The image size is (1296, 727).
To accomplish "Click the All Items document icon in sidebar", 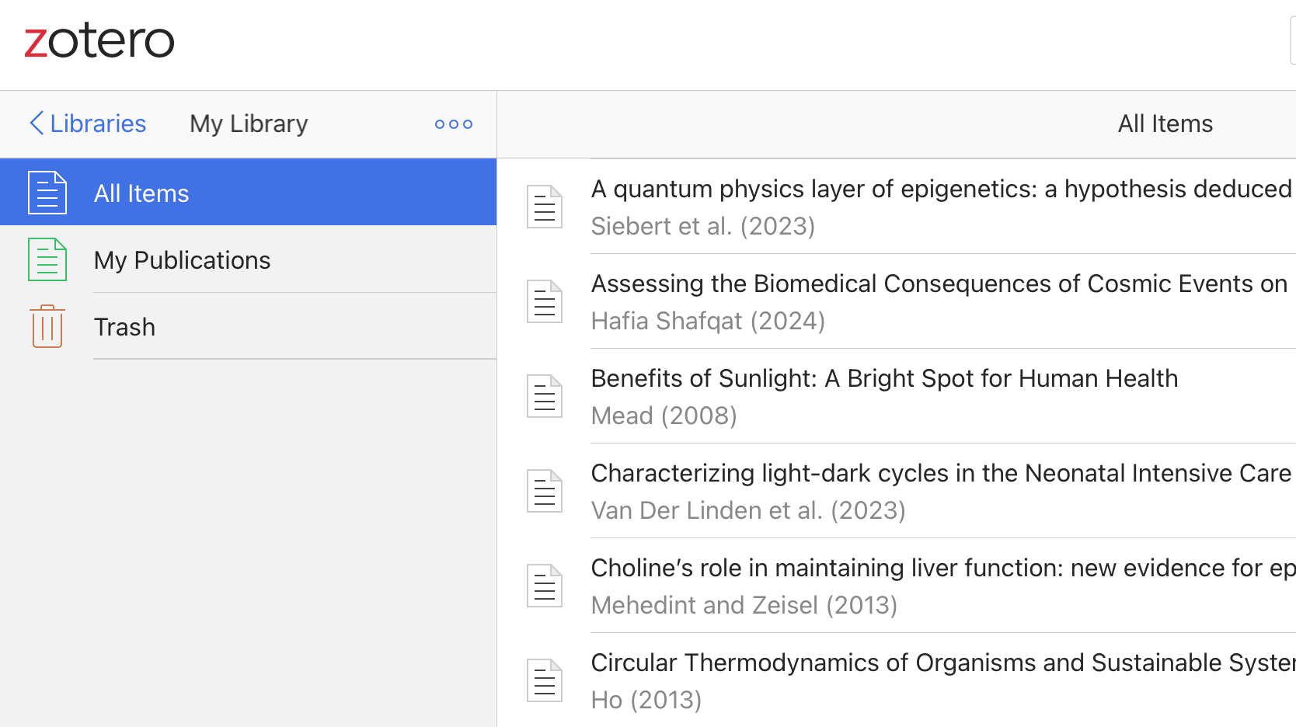I will click(x=47, y=193).
